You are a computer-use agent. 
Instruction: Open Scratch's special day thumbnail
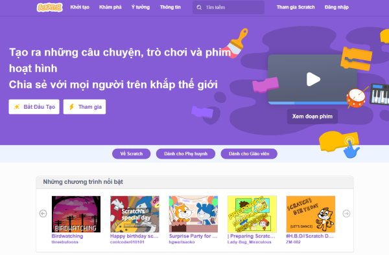[x=135, y=214]
